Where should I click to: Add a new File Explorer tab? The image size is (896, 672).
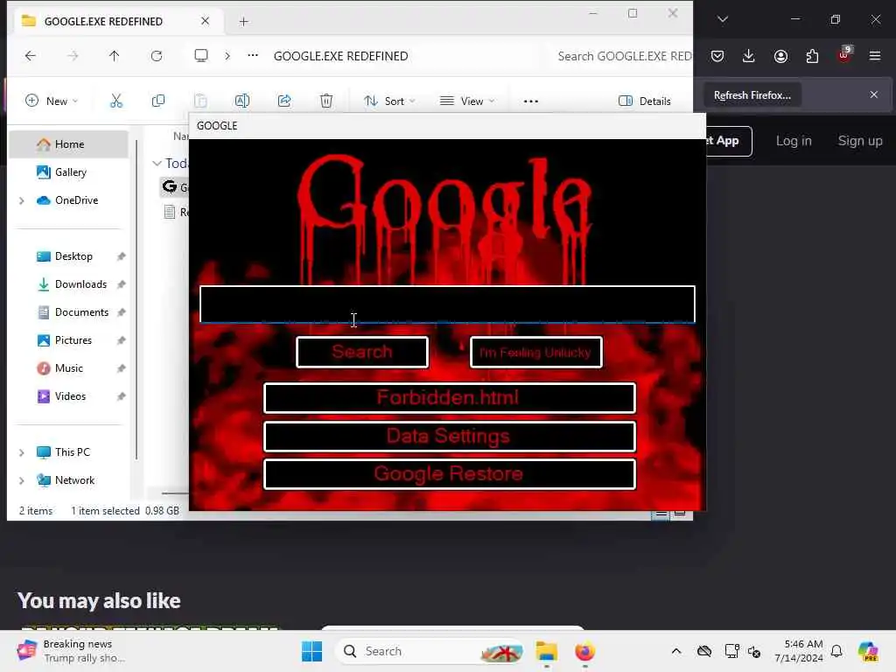(x=244, y=22)
